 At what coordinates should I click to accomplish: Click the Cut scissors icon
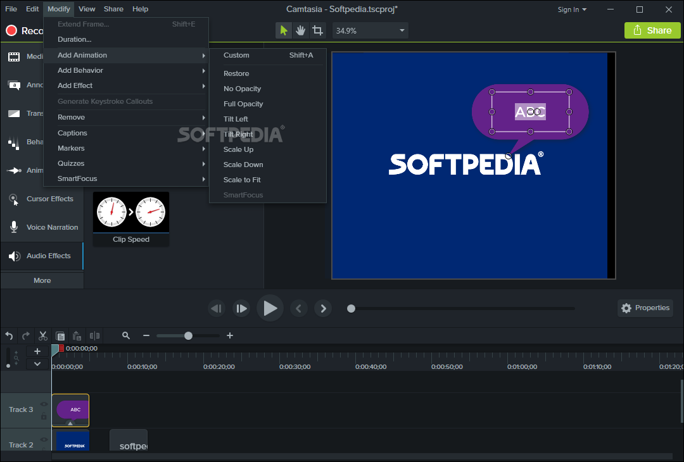pyautogui.click(x=43, y=335)
